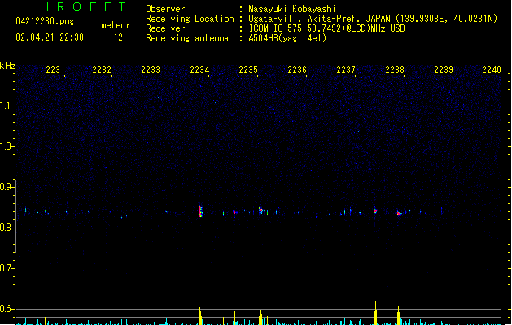The height and width of the screenshot is (325, 512).
Task: Click time marker 2231
Action: click(55, 70)
